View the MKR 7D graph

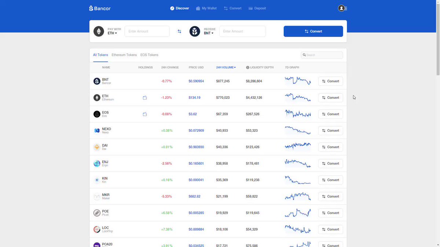[298, 196]
